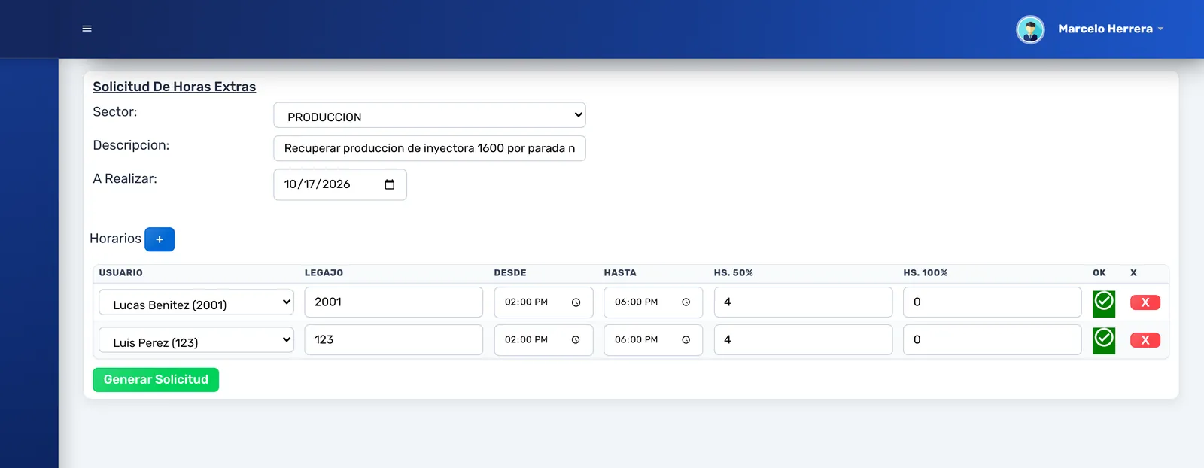1204x468 pixels.
Task: Expand the Marcelo Herrera user menu
Action: coord(1111,29)
